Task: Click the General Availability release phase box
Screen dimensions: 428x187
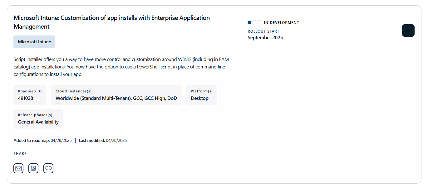Action: (x=38, y=119)
